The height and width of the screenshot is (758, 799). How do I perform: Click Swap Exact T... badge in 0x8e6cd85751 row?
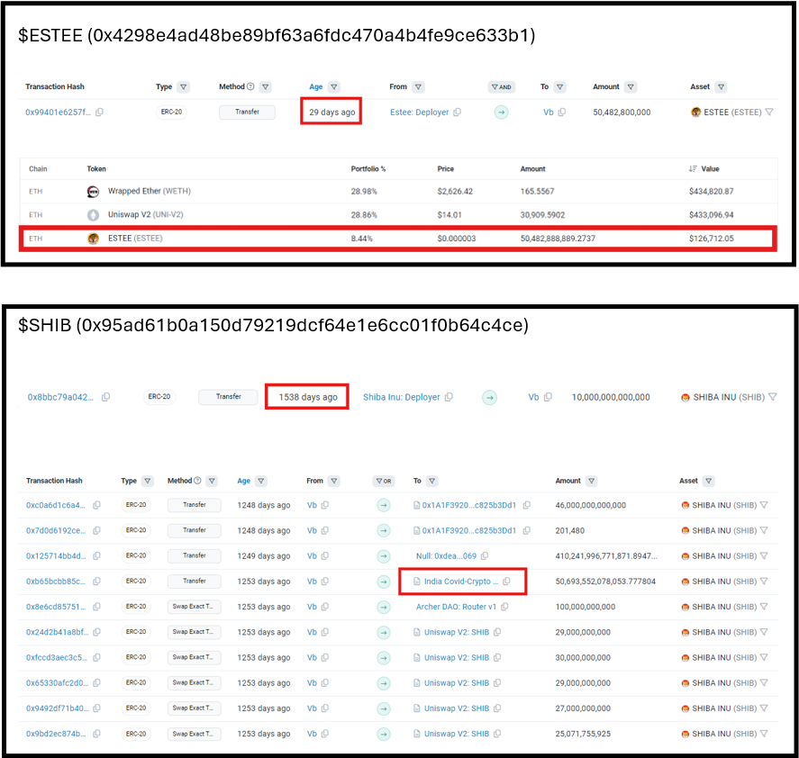pos(195,607)
